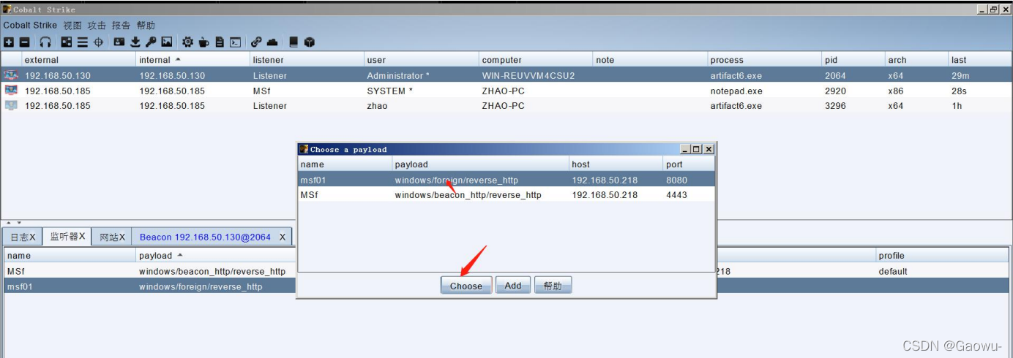Select msf01 row in Choose a payload dialog
The width and height of the screenshot is (1013, 358).
tap(506, 180)
